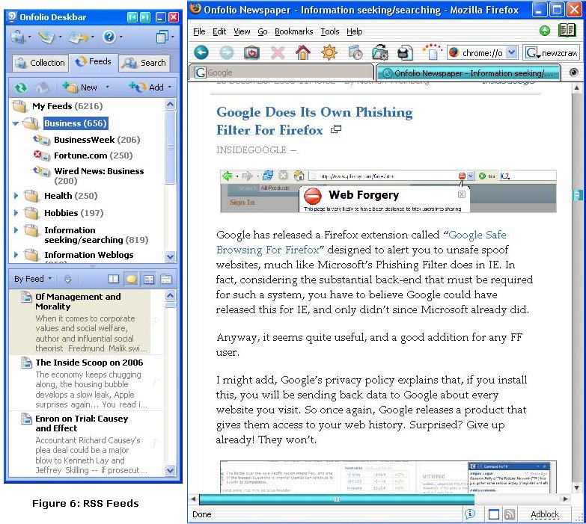Screen dimensions: 586x524
Task: Open the New folder dropdown arrow
Action: (107, 87)
